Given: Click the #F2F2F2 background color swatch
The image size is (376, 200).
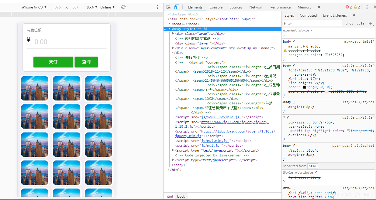Looking at the screenshot, I should pos(326,55).
